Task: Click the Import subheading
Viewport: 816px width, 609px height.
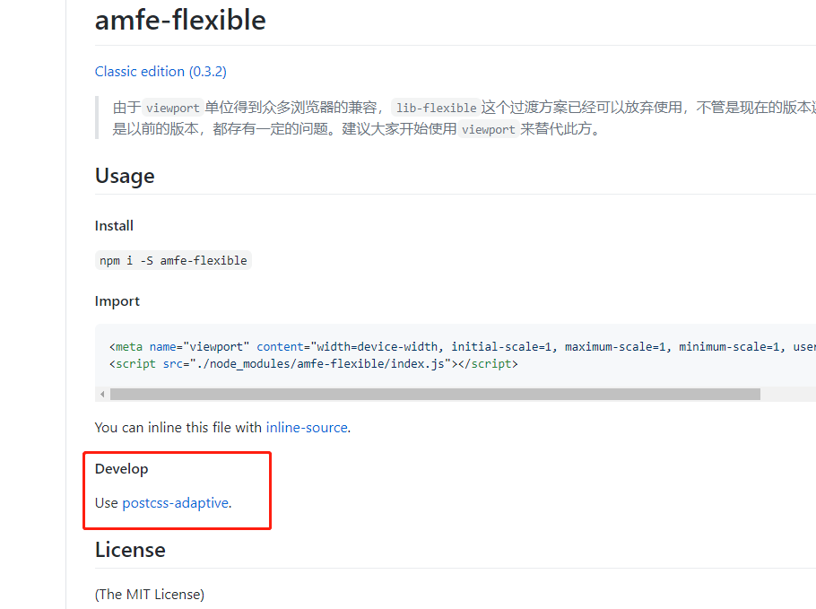Action: (117, 300)
